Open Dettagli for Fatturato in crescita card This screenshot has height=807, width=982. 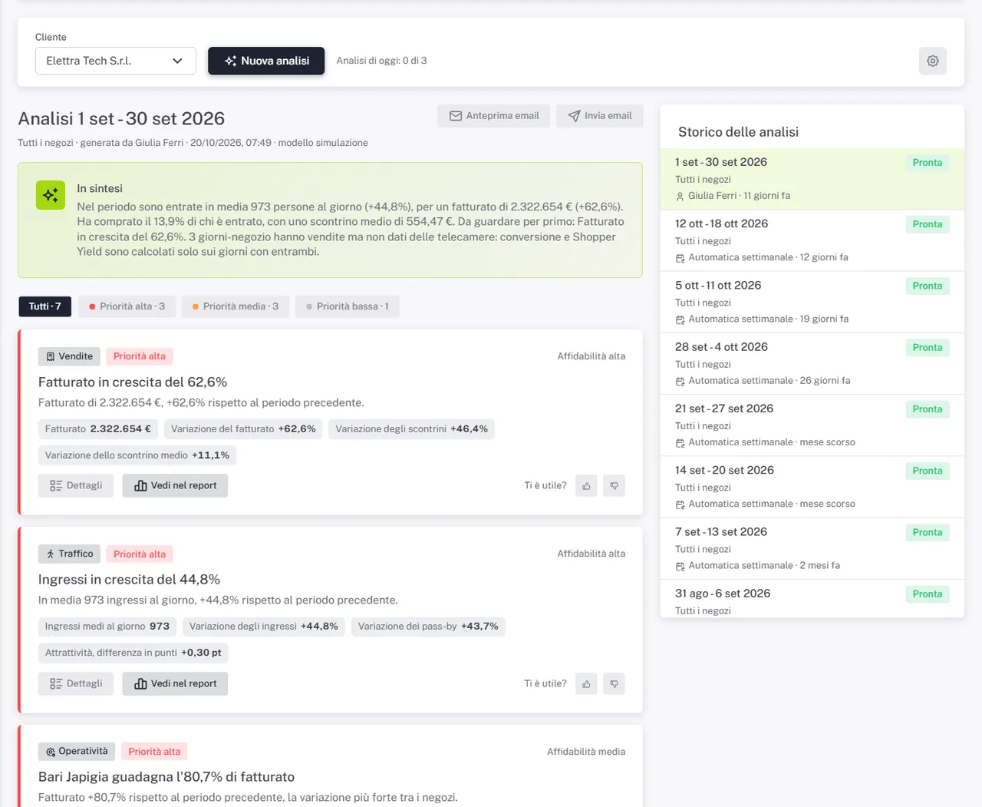coord(76,485)
